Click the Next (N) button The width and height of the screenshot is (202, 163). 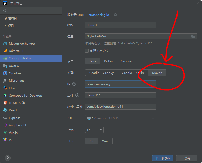[162, 158]
